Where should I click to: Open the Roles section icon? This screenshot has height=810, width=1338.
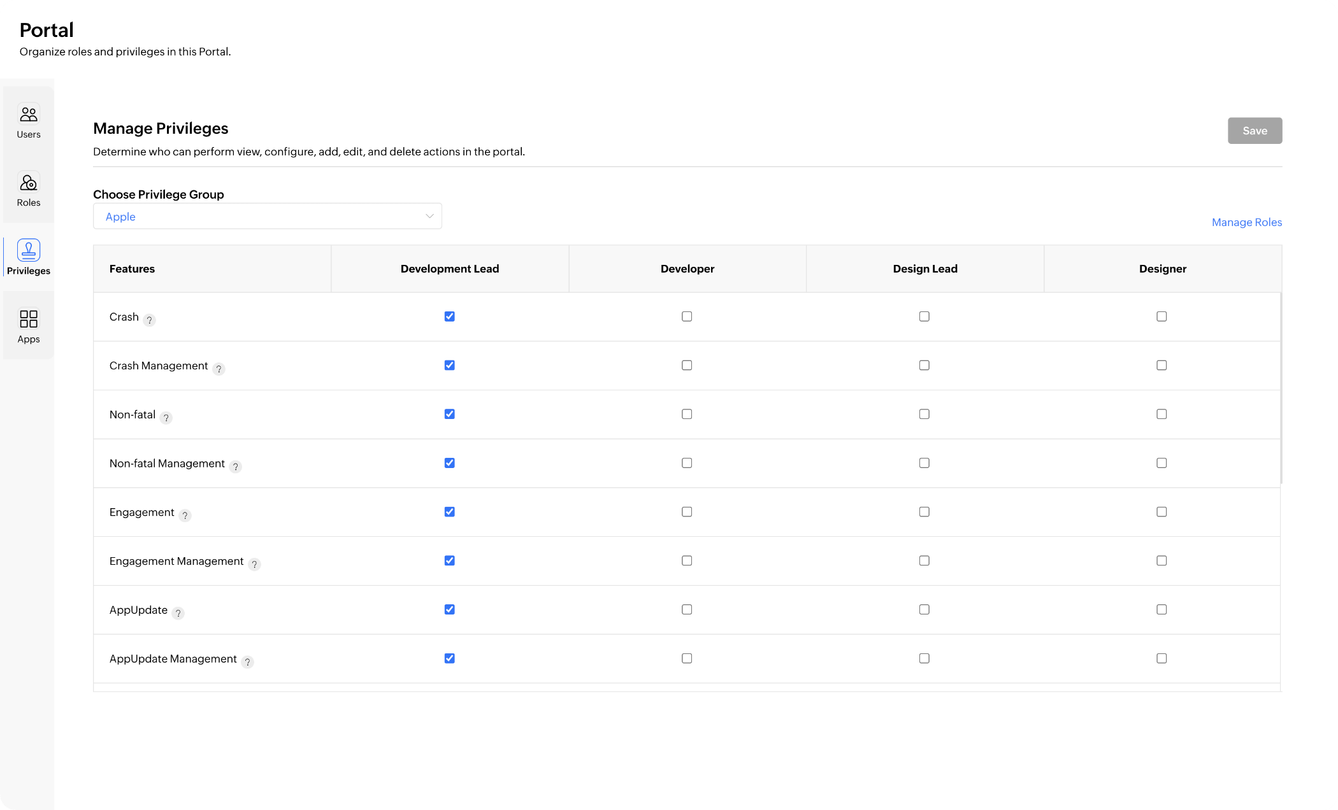click(29, 183)
